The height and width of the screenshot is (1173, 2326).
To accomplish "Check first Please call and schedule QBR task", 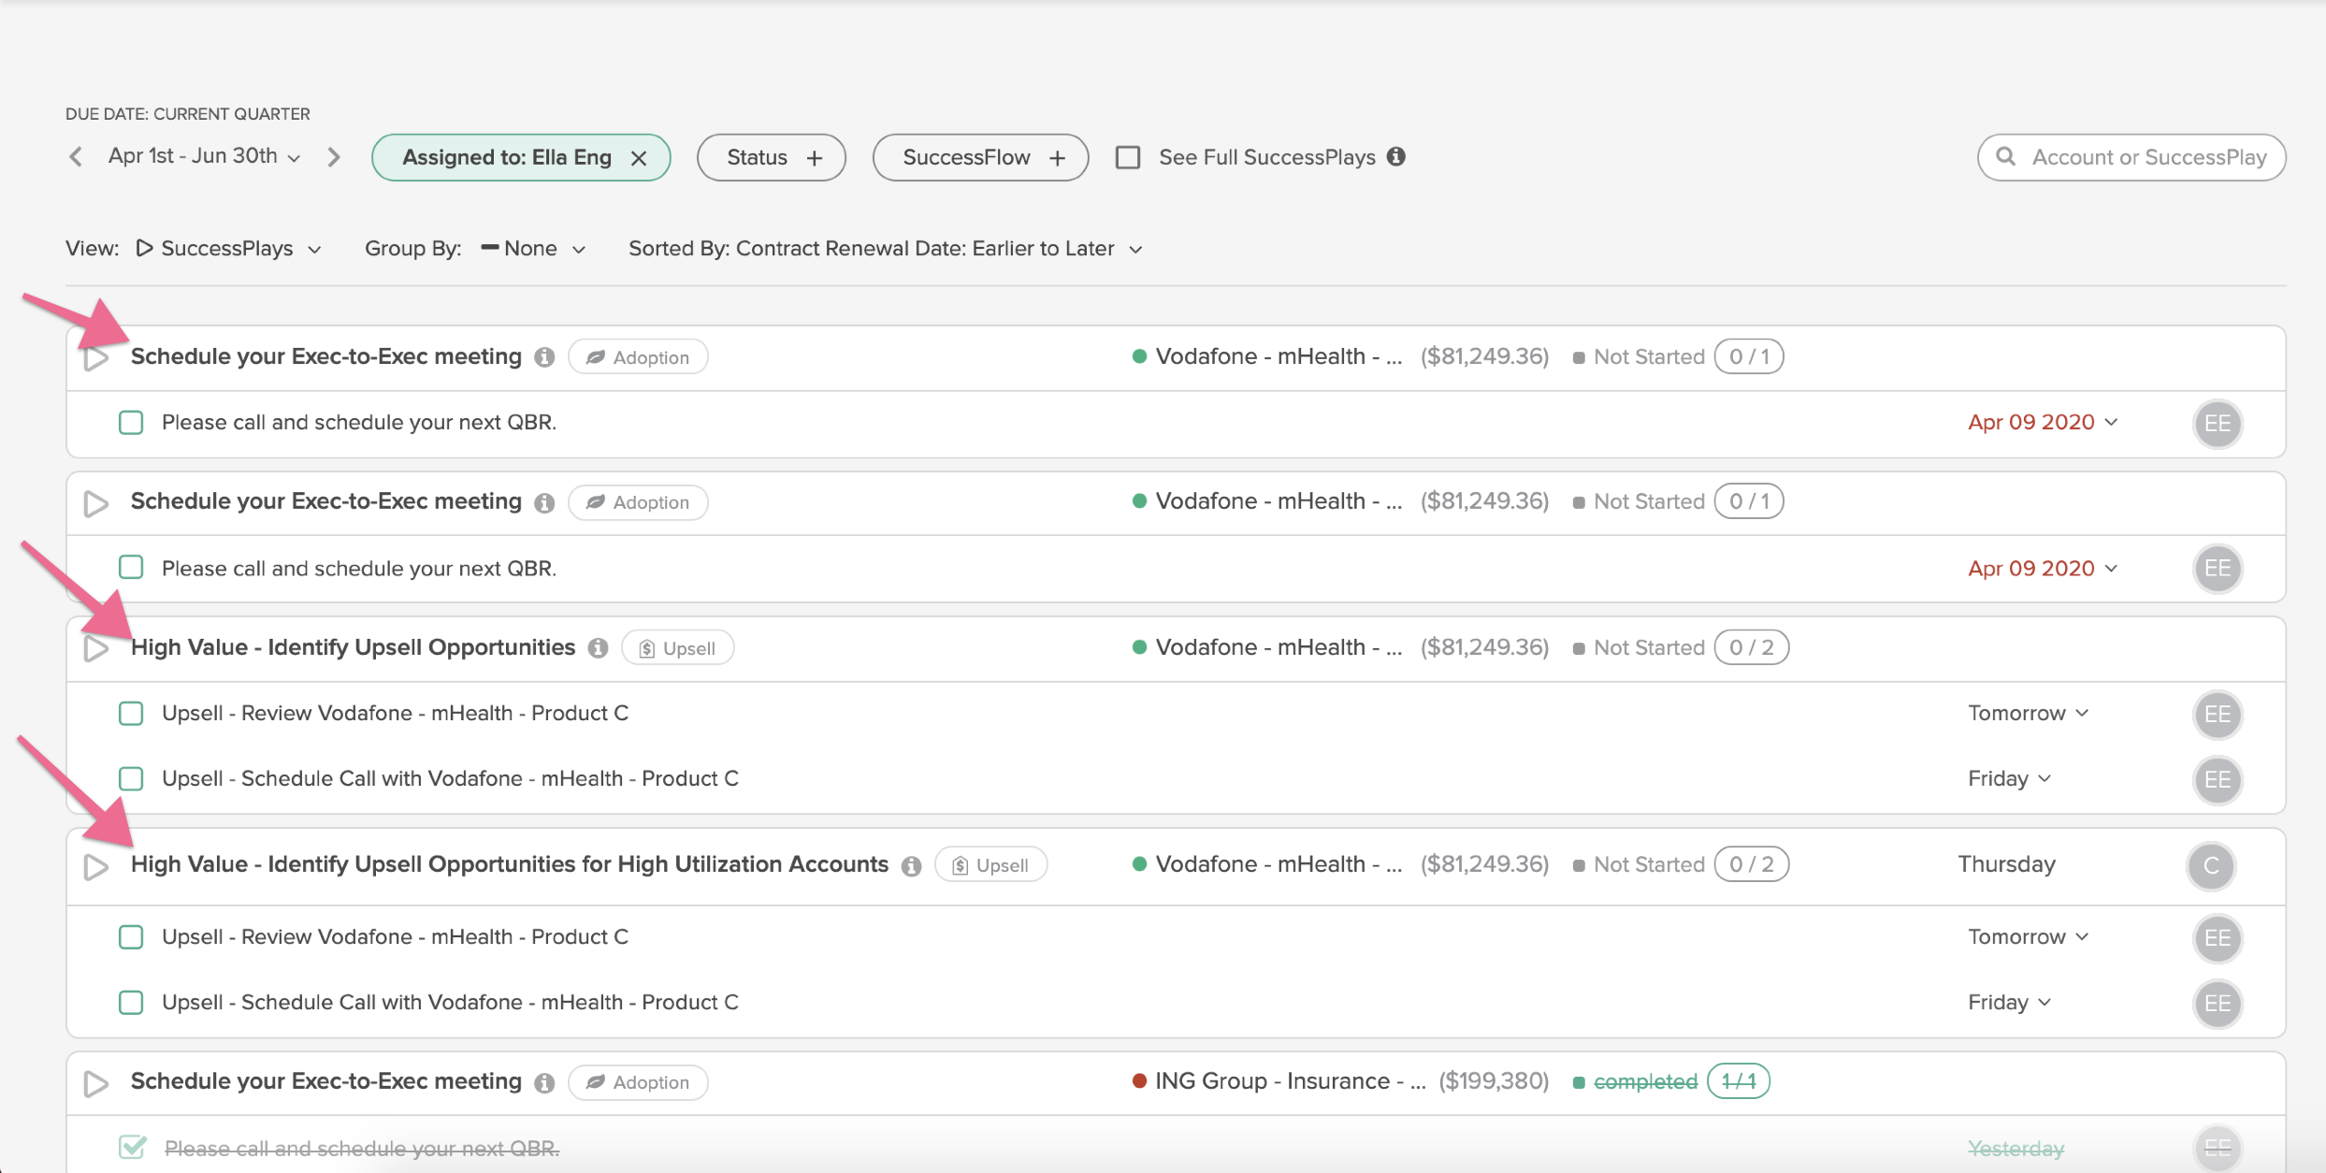I will (131, 423).
